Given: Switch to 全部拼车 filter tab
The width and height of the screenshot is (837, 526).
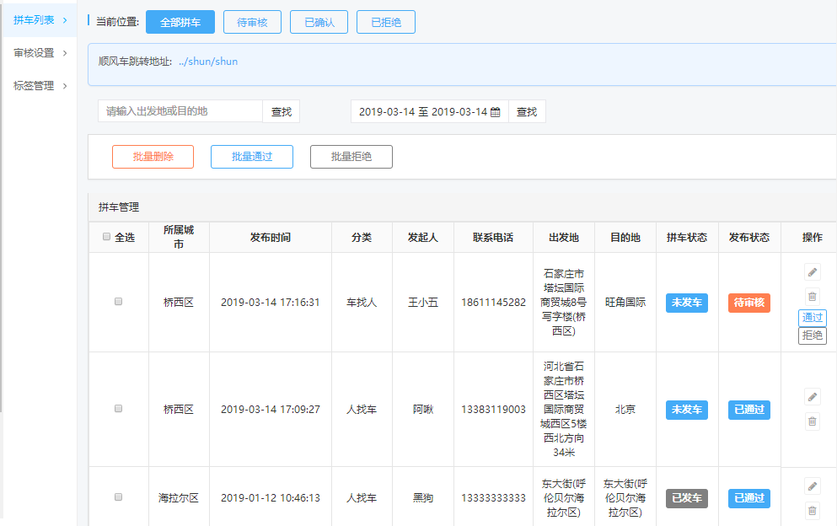Looking at the screenshot, I should tap(180, 23).
